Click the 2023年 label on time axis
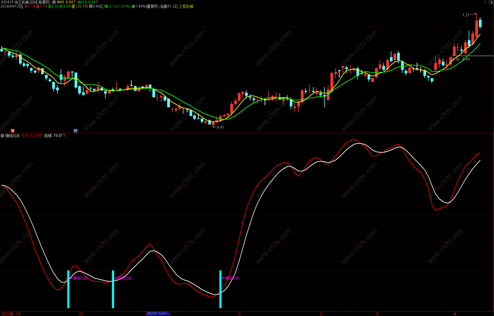The image size is (494, 316). [x=8, y=314]
